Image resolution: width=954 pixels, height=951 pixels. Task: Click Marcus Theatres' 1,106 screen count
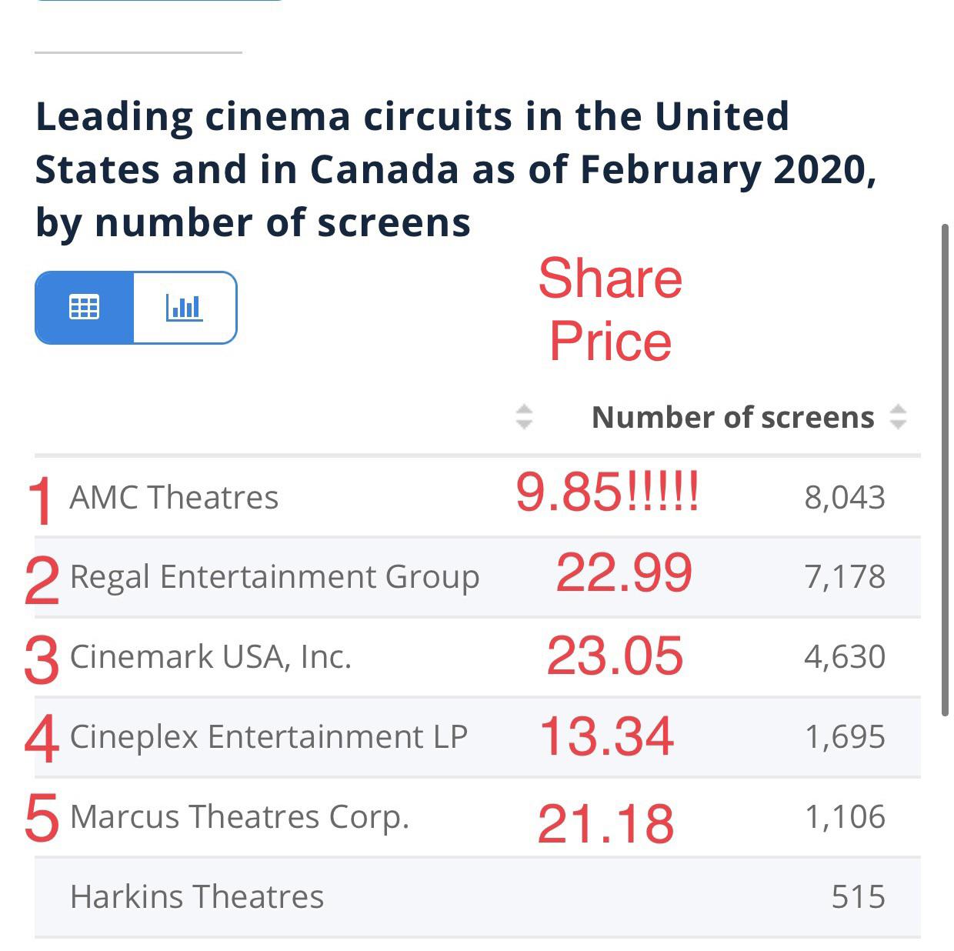844,817
